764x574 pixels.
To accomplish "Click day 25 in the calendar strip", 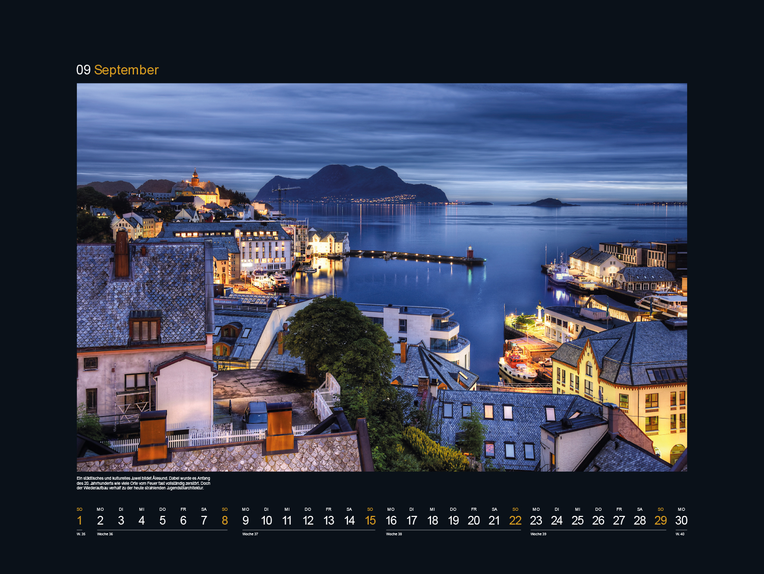I will [x=578, y=520].
